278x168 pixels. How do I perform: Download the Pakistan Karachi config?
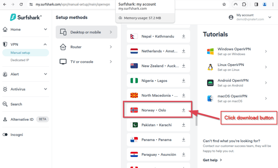(x=184, y=125)
